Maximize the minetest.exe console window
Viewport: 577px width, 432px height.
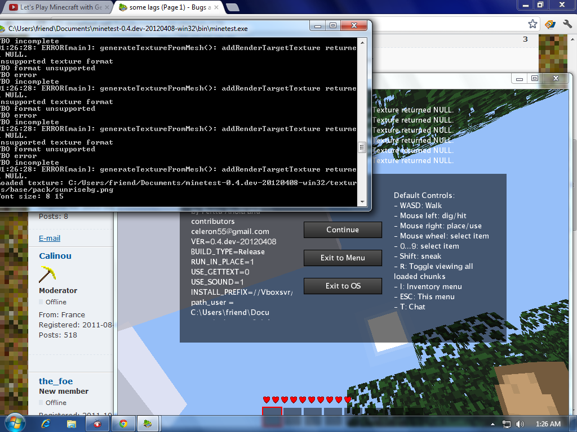[333, 26]
